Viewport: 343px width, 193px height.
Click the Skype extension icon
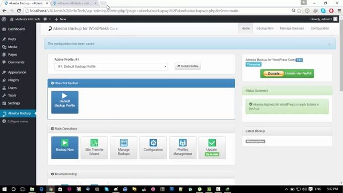323,11
